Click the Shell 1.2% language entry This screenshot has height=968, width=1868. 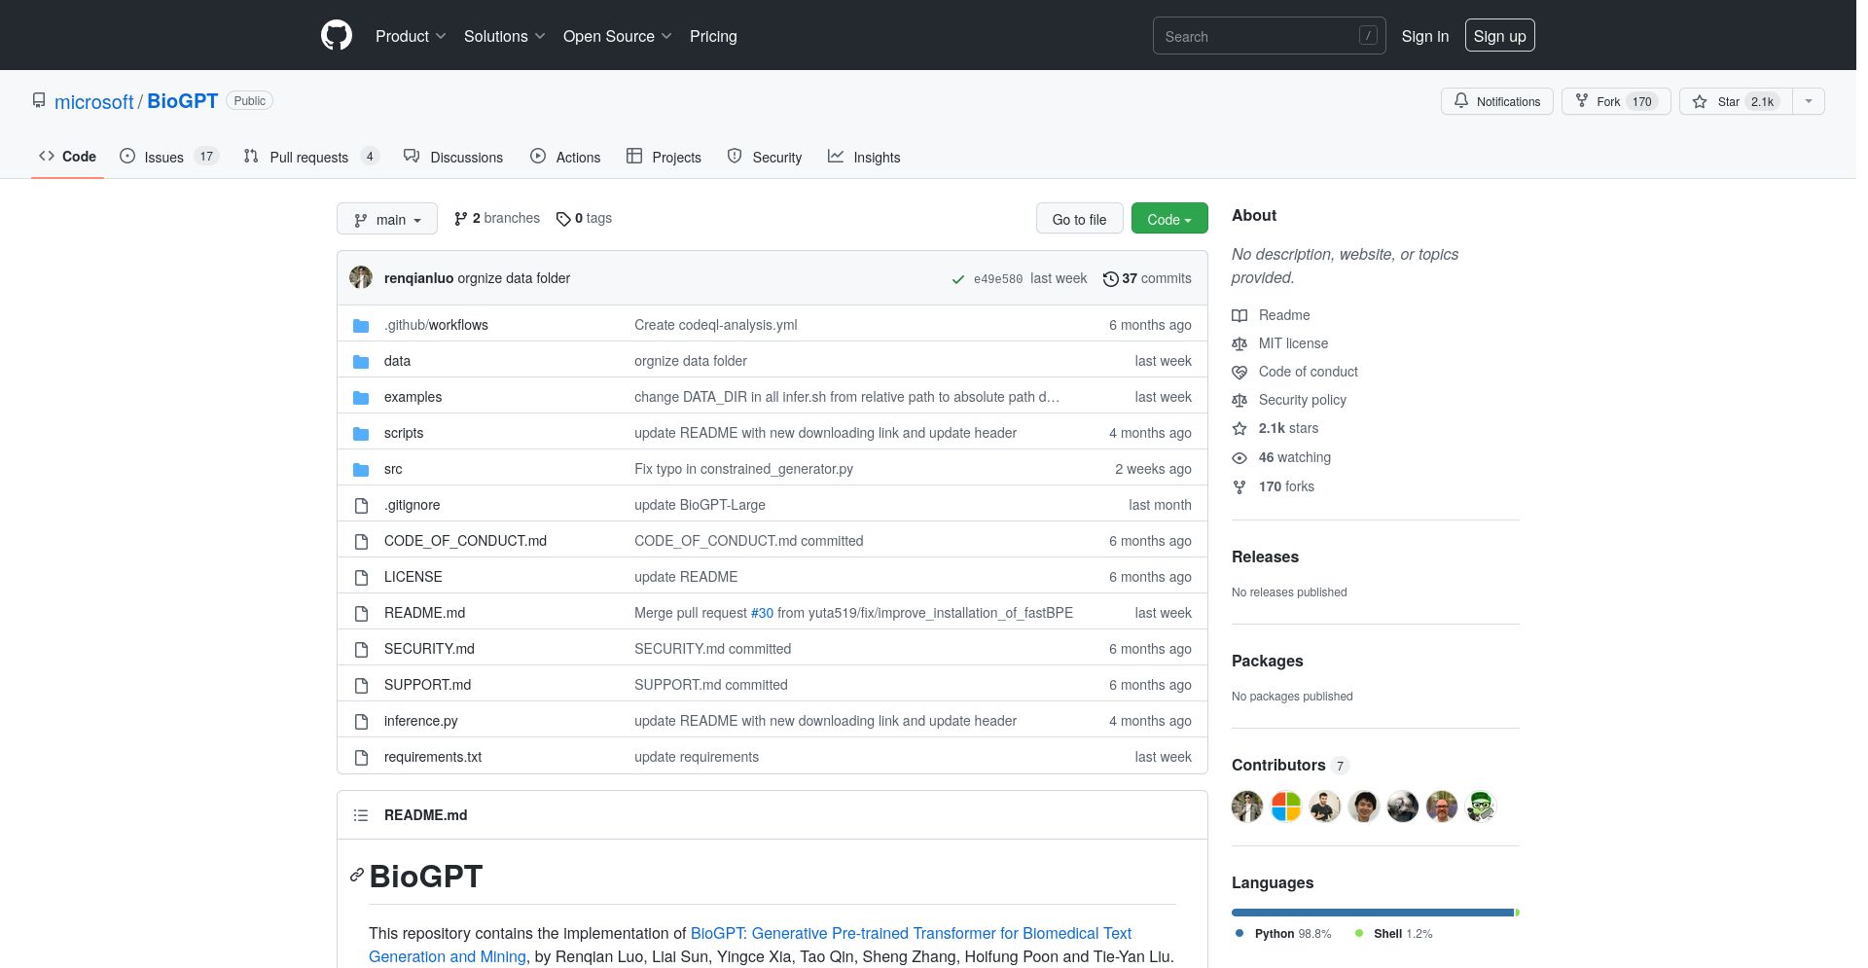(x=1393, y=933)
